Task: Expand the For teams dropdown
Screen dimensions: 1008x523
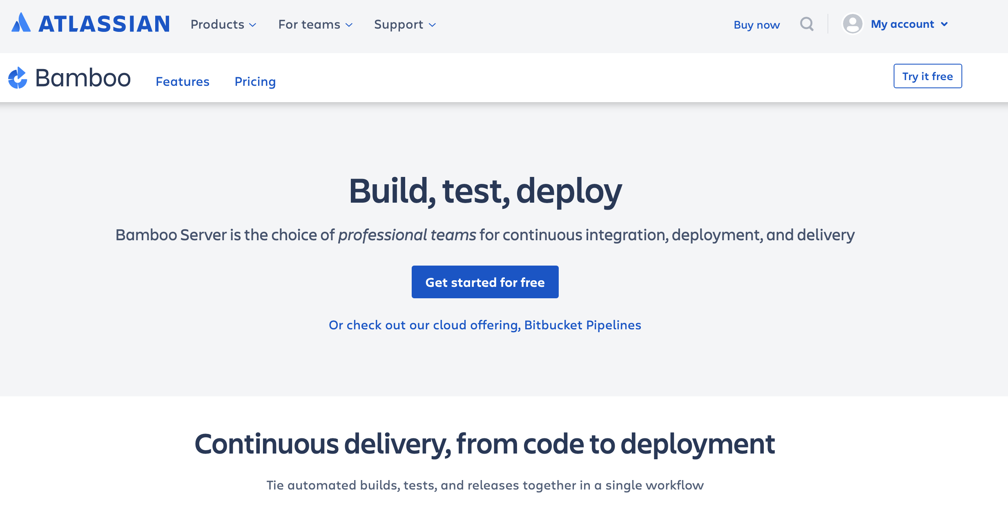Action: [315, 25]
